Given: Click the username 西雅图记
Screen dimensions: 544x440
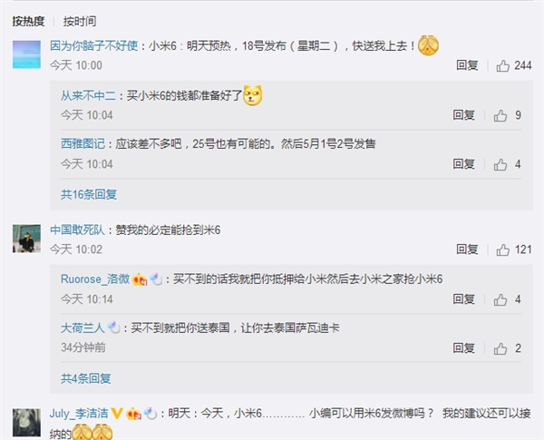Looking at the screenshot, I should pyautogui.click(x=83, y=143).
